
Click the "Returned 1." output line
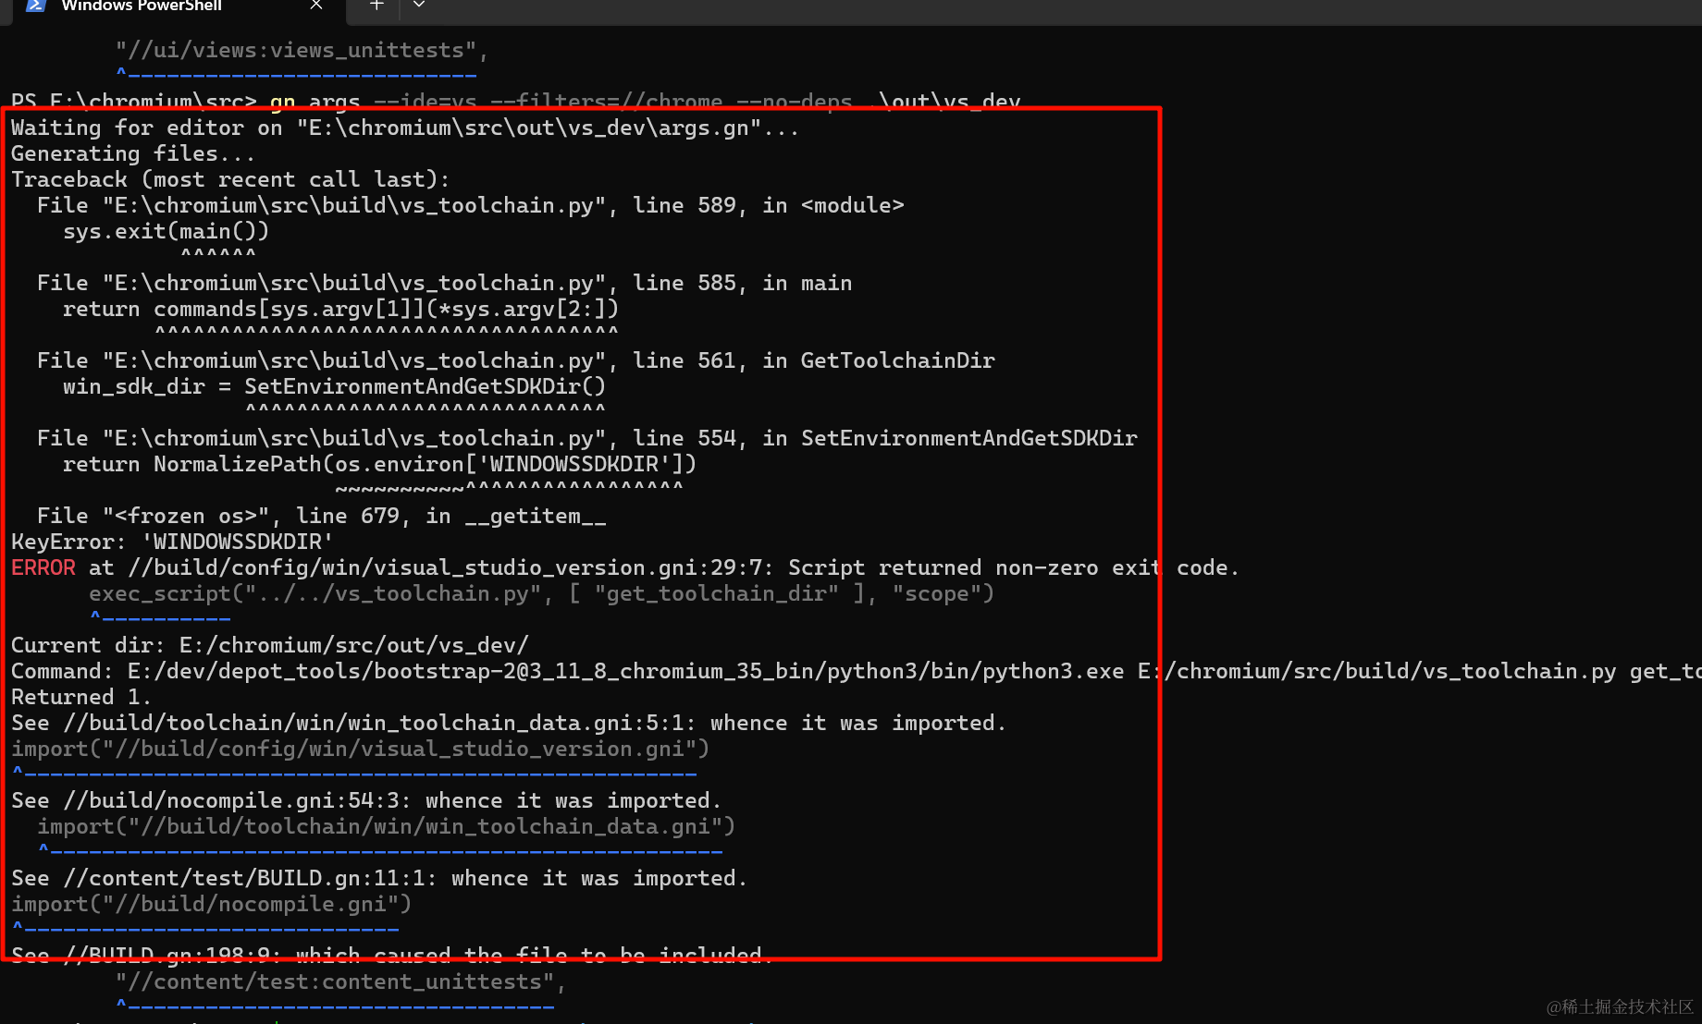pyautogui.click(x=81, y=697)
